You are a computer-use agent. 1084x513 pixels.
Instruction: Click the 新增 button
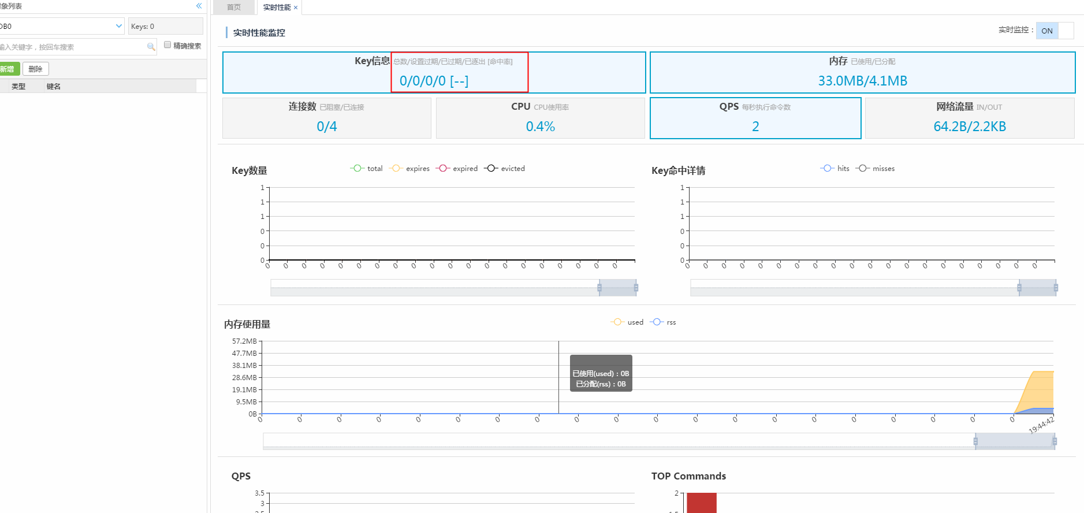(x=8, y=69)
